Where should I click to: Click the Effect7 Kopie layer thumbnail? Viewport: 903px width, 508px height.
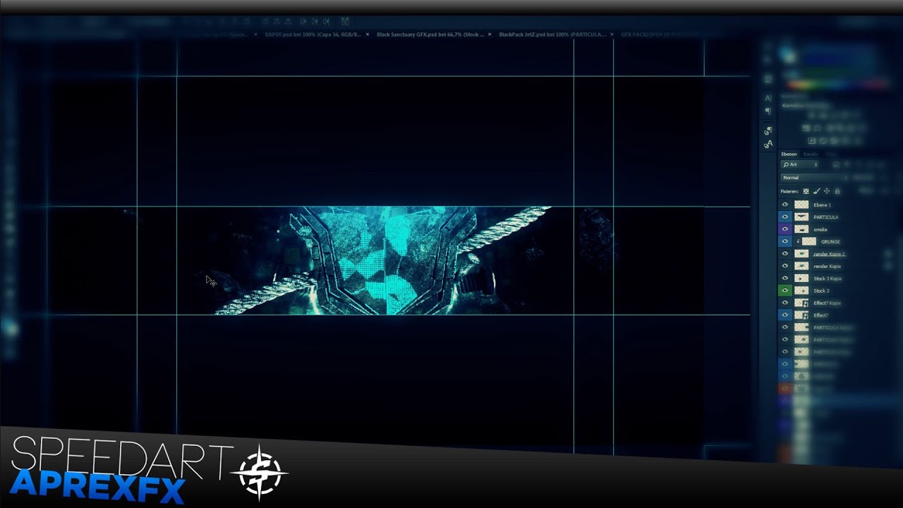point(801,303)
